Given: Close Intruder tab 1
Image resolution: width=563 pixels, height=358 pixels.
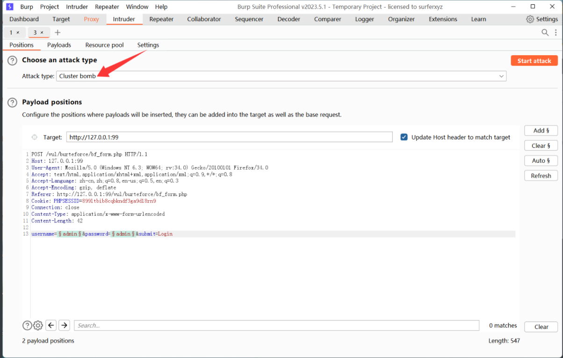Looking at the screenshot, I should 18,32.
